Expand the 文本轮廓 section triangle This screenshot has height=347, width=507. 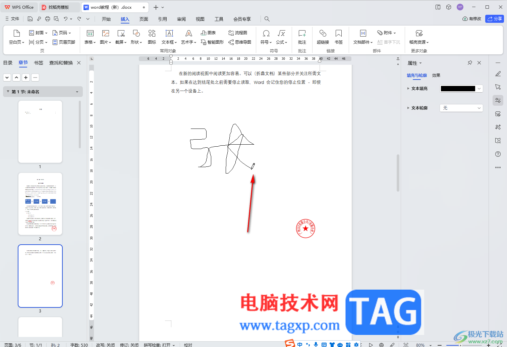coord(408,108)
